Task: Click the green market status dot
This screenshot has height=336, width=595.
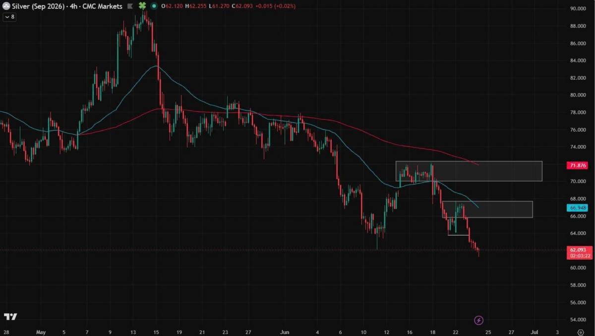Action: [x=154, y=6]
